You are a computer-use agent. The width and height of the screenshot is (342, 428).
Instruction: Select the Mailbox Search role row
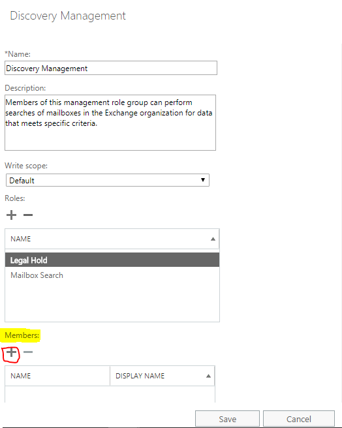(x=112, y=275)
